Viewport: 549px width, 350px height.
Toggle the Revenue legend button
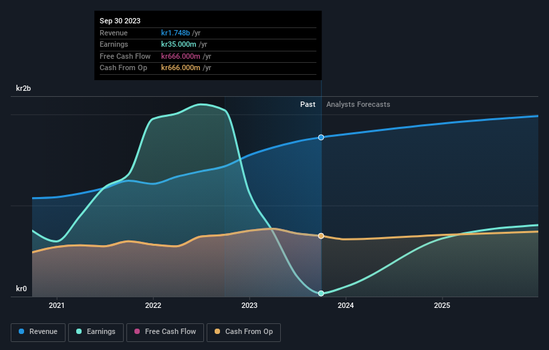[x=38, y=332]
